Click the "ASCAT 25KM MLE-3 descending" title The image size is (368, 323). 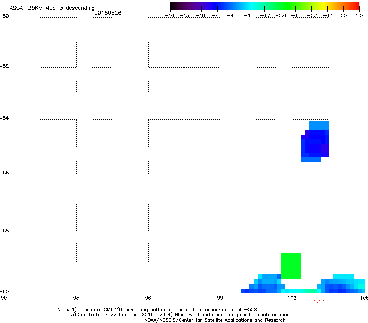click(52, 8)
